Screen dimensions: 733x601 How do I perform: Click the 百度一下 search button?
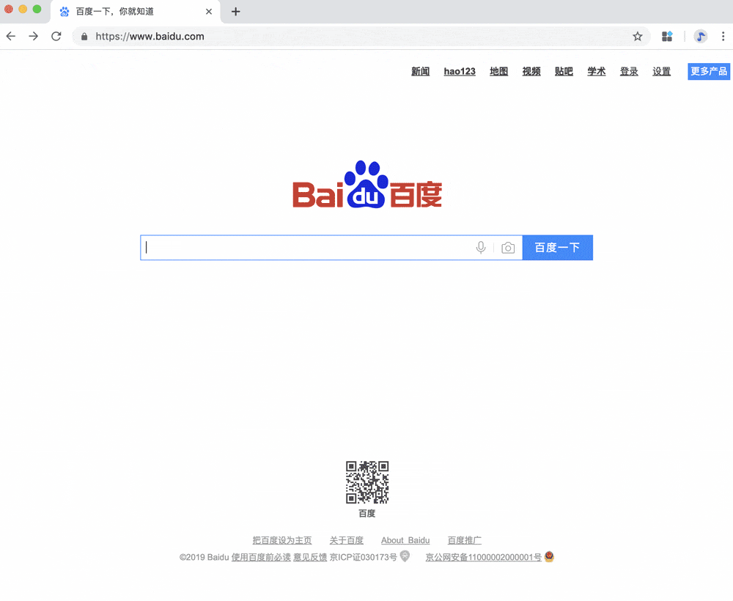(557, 248)
